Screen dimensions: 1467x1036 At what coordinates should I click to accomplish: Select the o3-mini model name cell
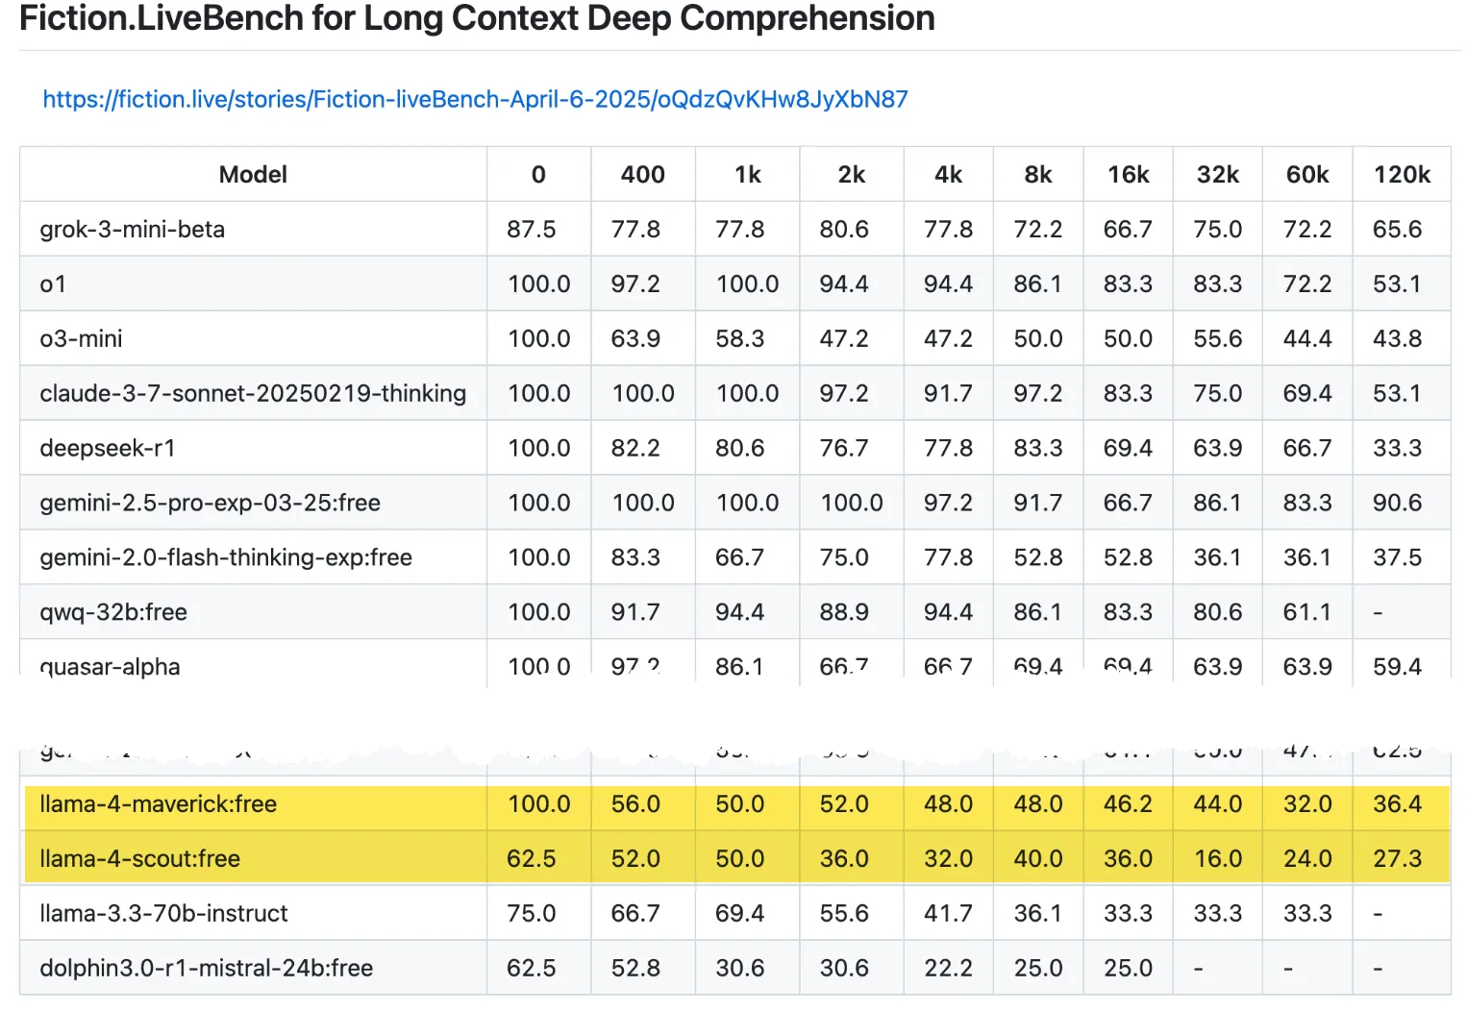[81, 338]
